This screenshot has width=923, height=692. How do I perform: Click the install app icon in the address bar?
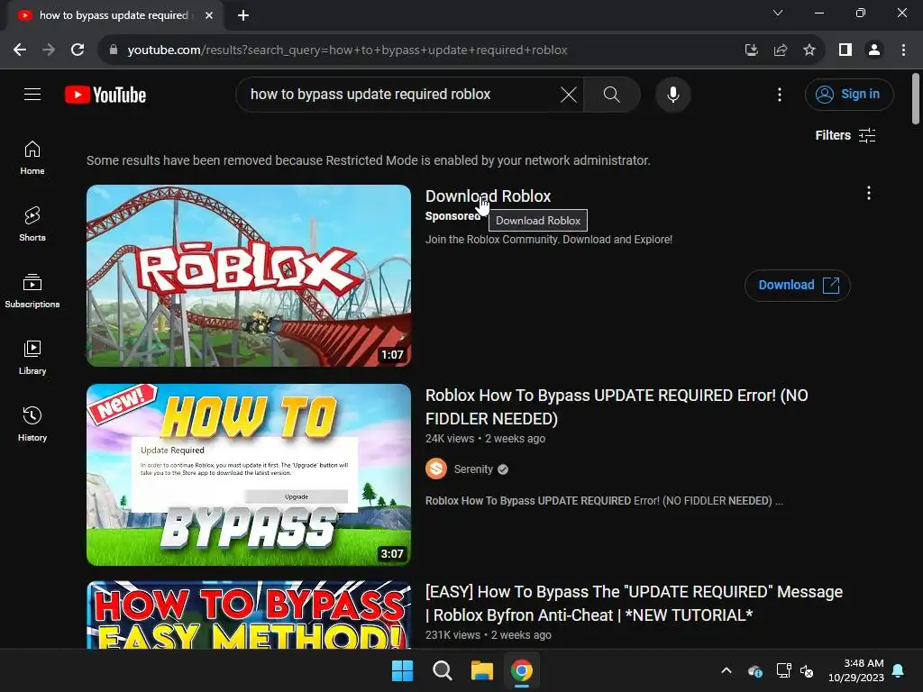coord(751,50)
